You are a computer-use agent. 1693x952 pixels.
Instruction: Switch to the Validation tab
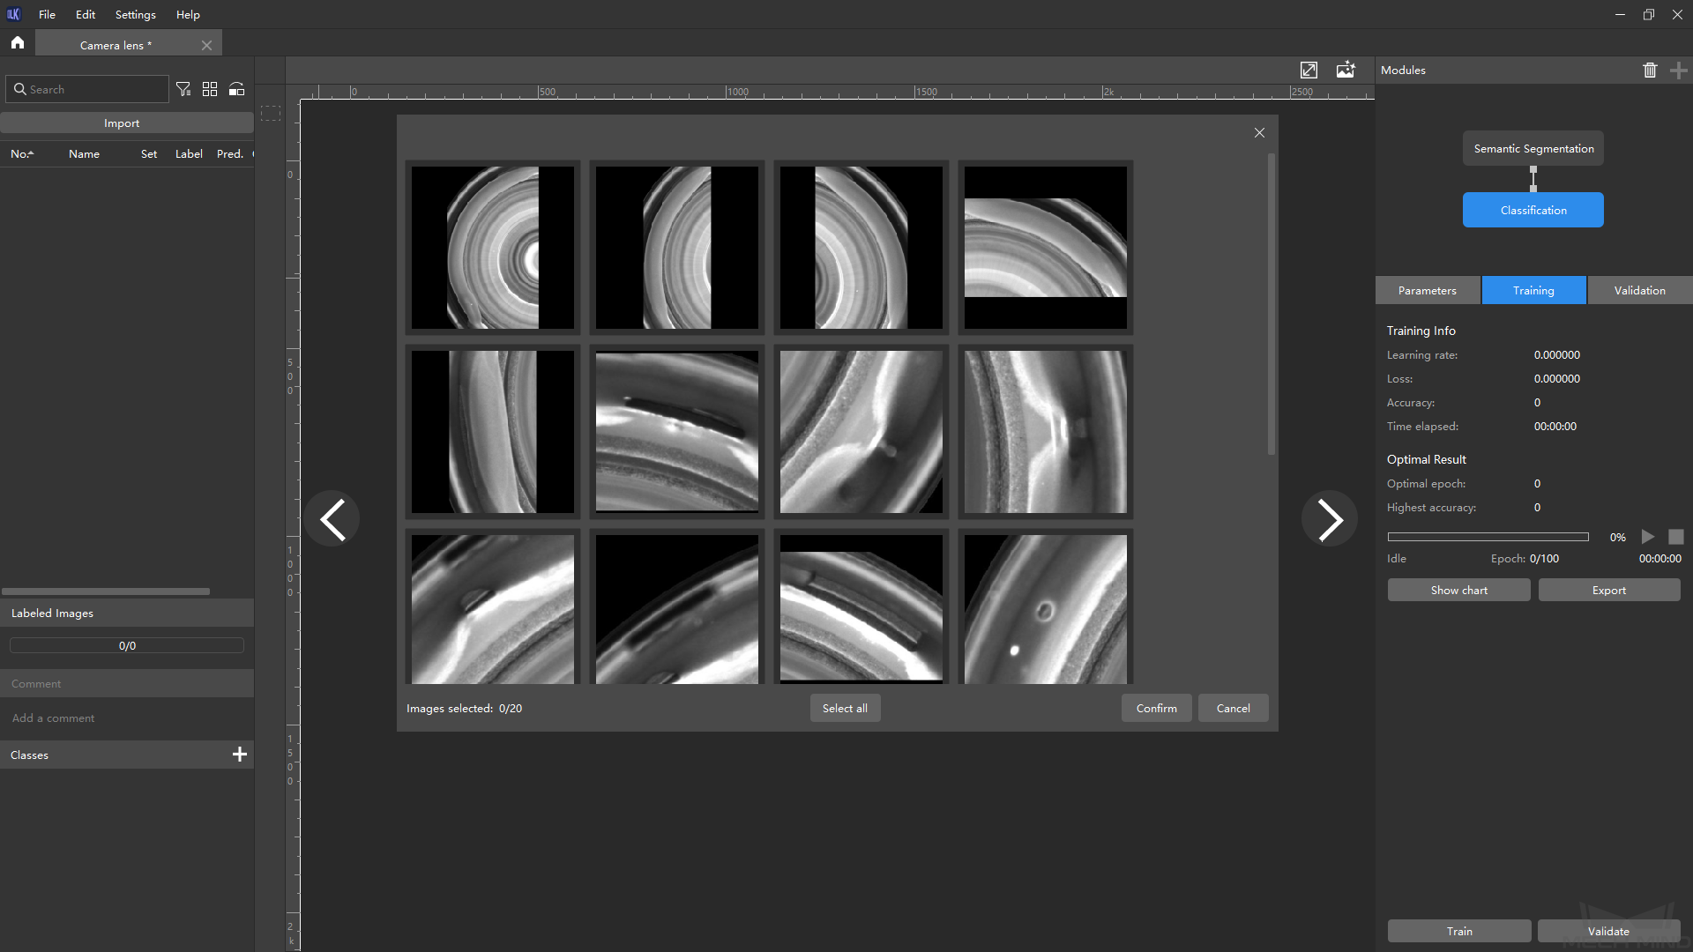click(x=1640, y=290)
